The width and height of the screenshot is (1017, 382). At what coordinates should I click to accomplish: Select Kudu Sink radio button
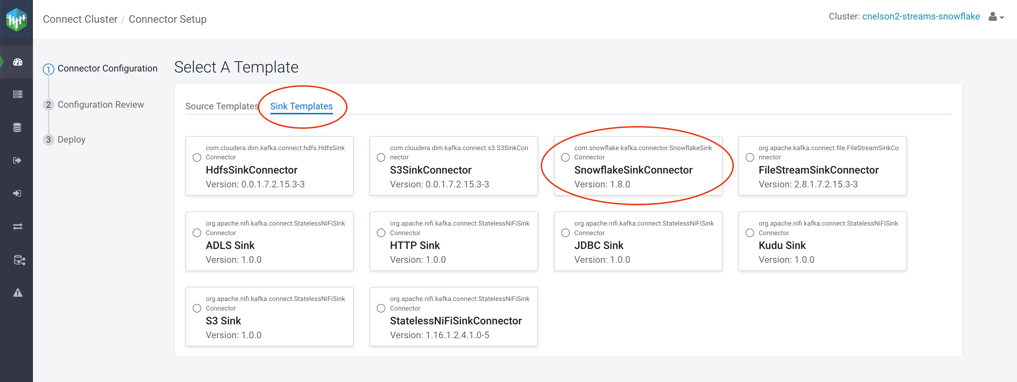[x=750, y=233]
